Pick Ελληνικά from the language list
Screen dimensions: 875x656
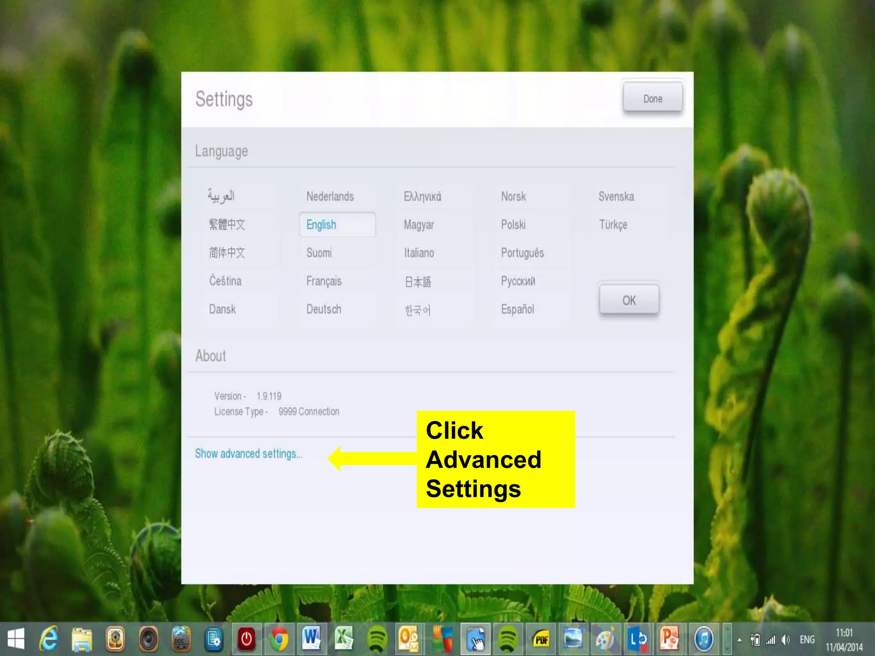[x=423, y=196]
